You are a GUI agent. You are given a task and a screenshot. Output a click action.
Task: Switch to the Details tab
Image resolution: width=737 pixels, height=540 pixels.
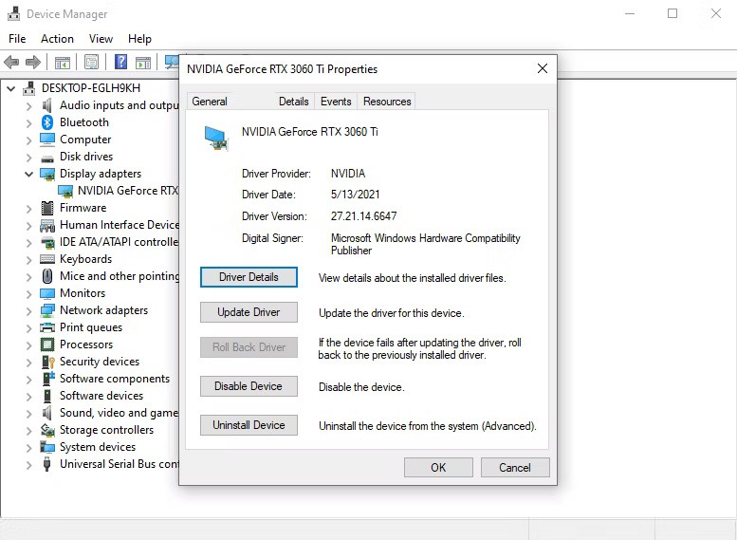point(293,102)
